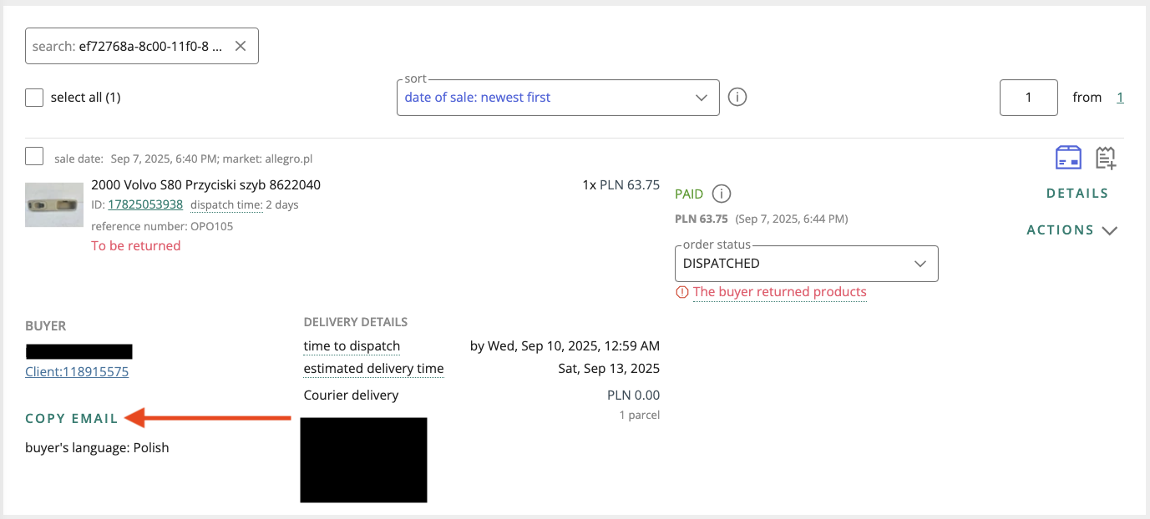Clear the search field with X icon
The image size is (1150, 519).
coord(241,47)
